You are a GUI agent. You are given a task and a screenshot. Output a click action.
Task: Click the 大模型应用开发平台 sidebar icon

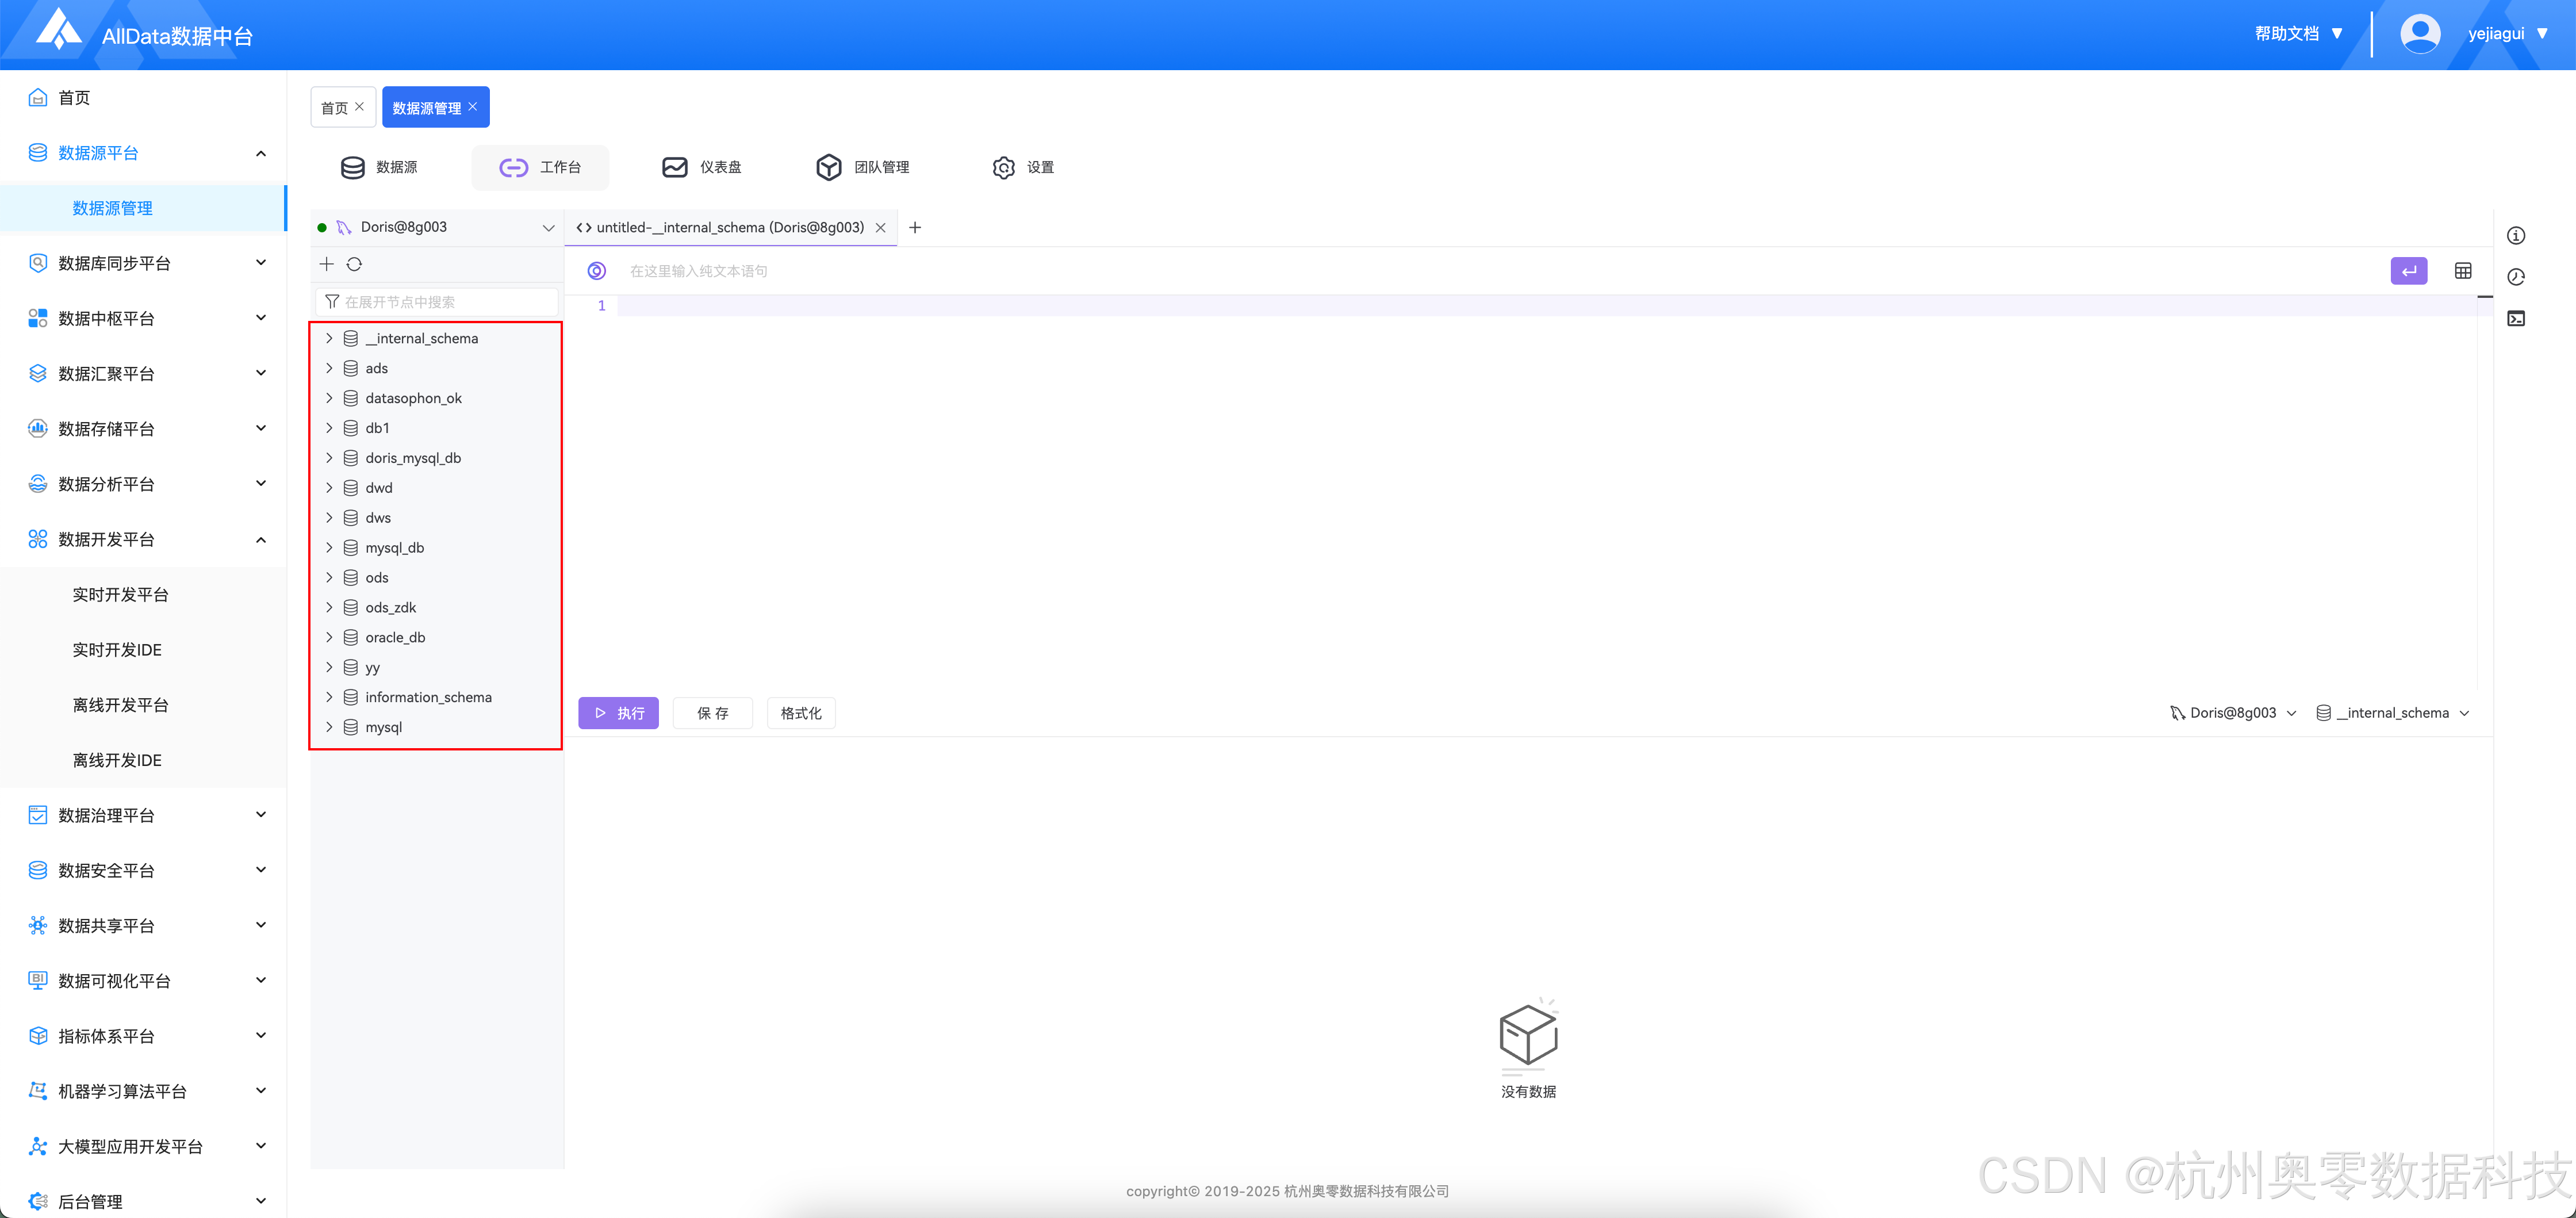(38, 1147)
